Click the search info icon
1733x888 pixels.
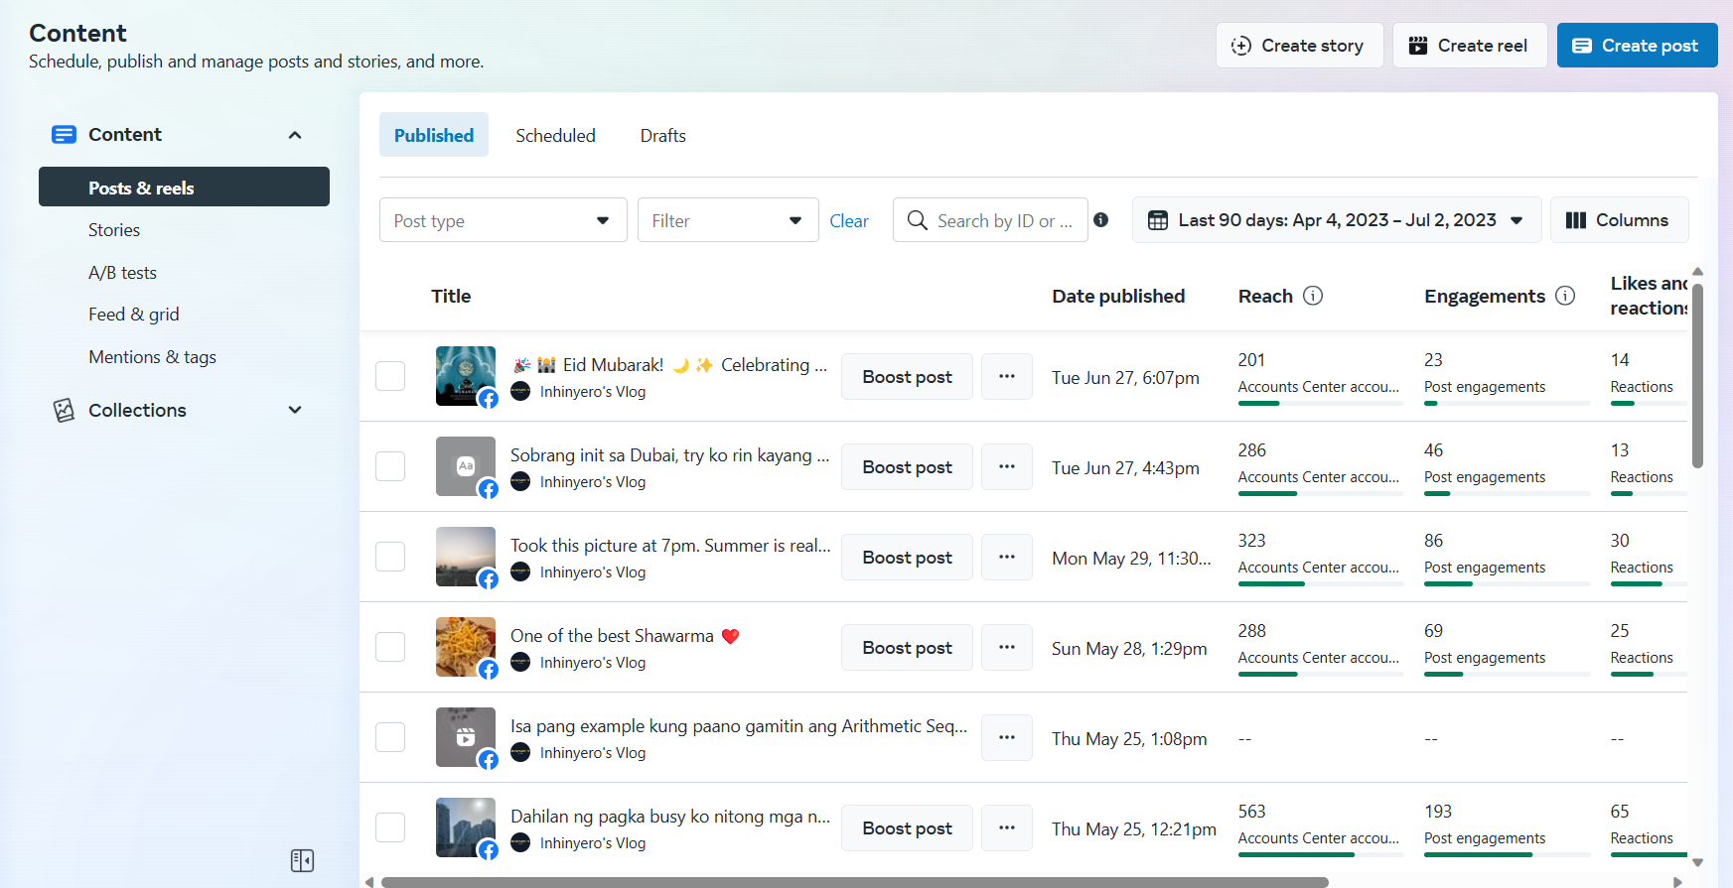click(1100, 220)
